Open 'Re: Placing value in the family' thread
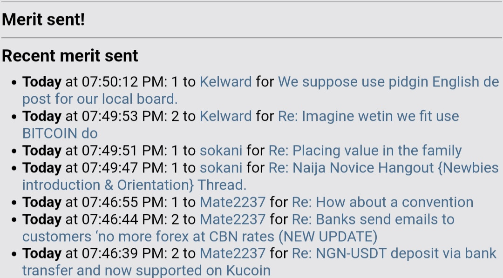Image resolution: width=503 pixels, height=278 pixels. click(x=365, y=151)
